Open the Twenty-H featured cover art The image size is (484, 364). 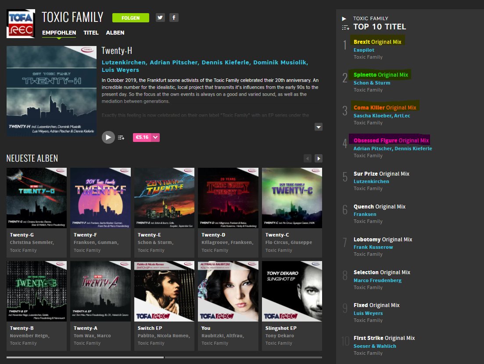(51, 91)
